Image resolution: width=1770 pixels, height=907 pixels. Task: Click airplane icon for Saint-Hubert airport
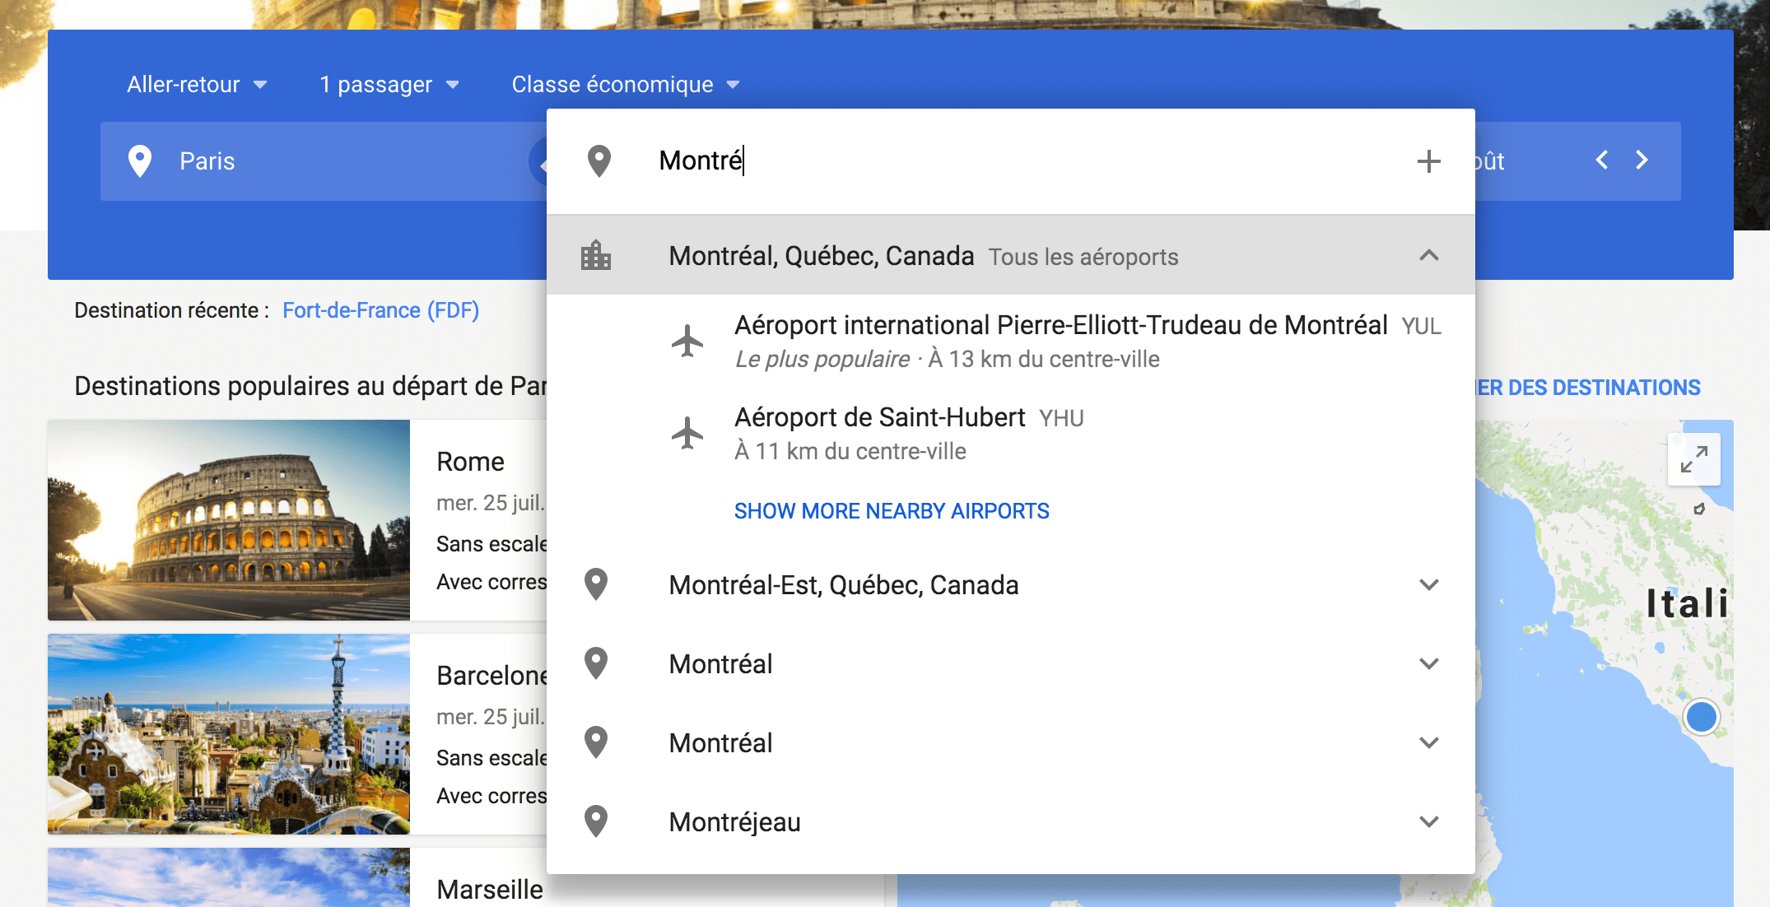(x=687, y=433)
